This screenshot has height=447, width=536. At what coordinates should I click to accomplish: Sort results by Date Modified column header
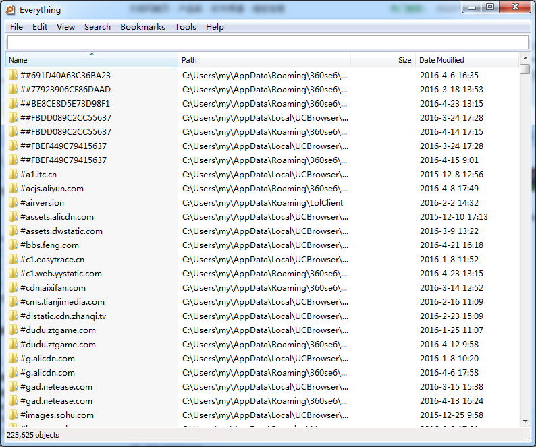click(467, 60)
